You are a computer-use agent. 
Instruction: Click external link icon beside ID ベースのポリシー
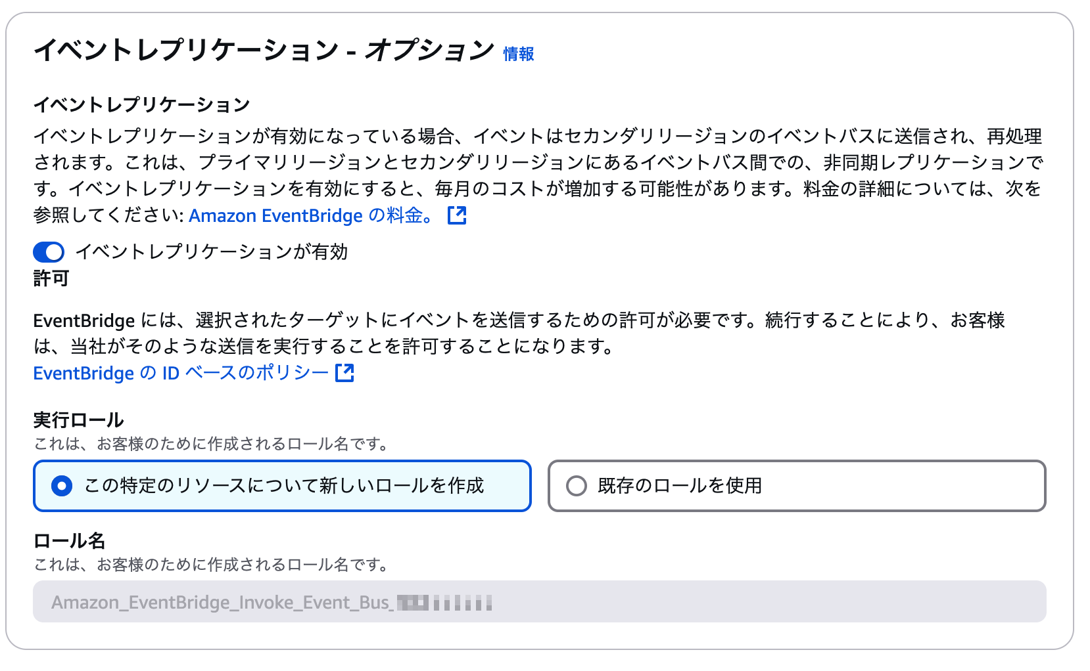(344, 374)
